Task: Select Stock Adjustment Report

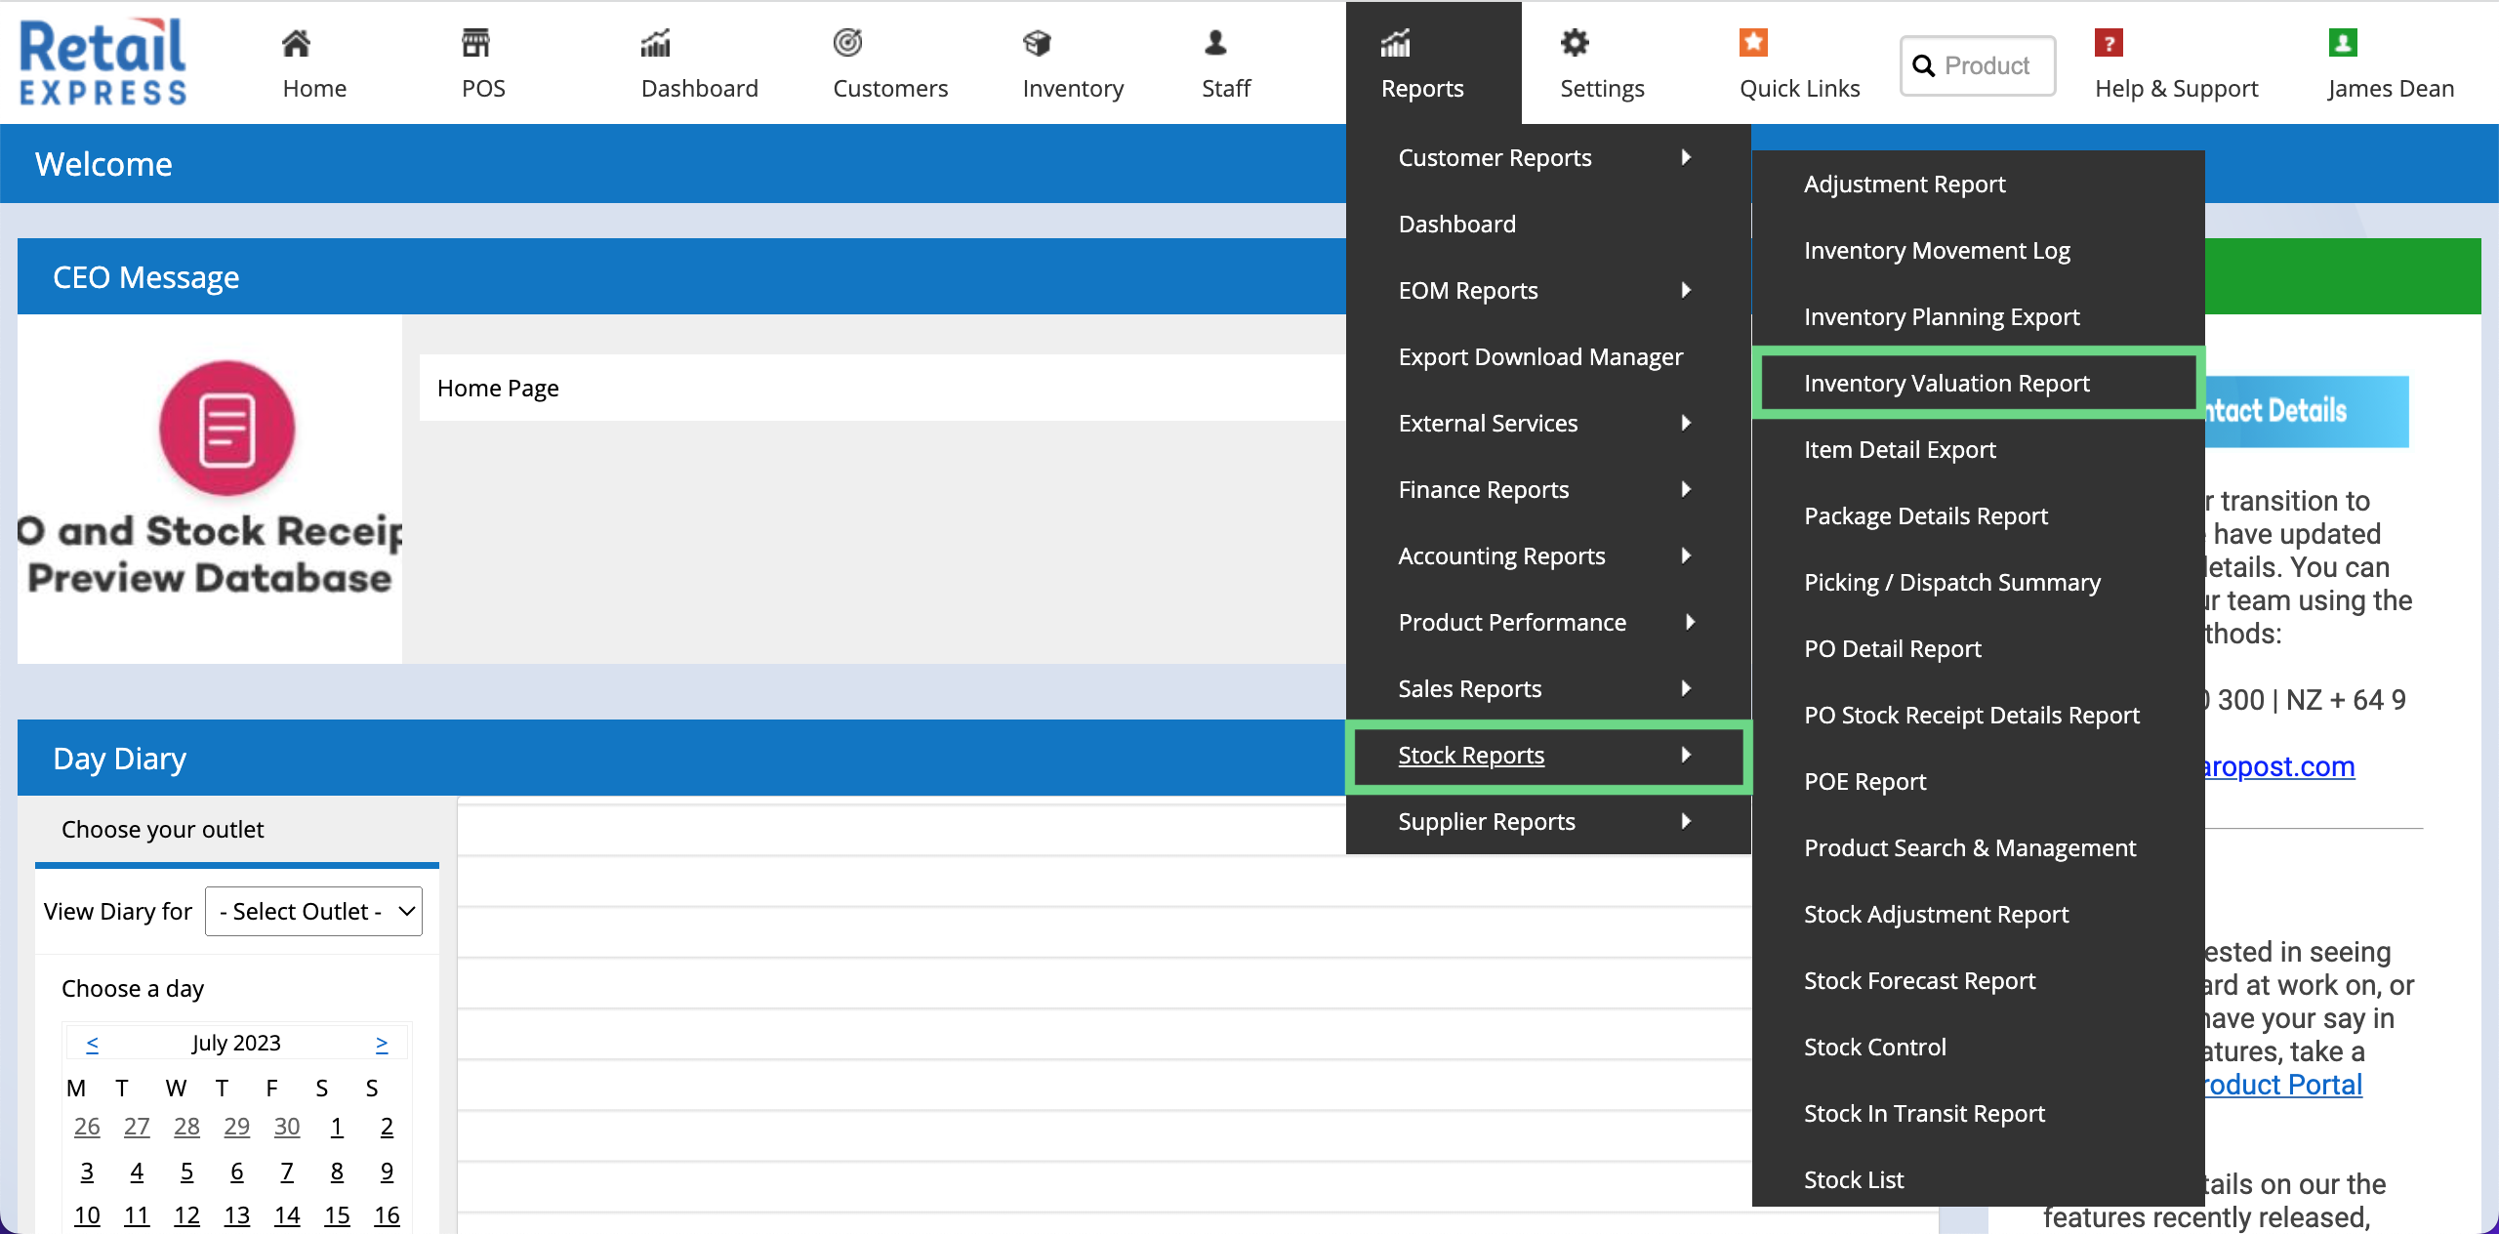Action: [1937, 914]
